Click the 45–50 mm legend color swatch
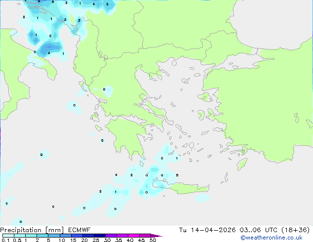Image resolution: width=313 pixels, height=242 pixels. pos(145,236)
